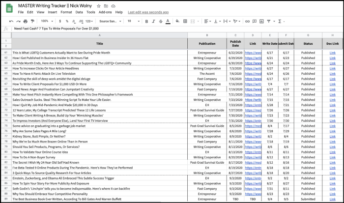Expand the Source Sans font dropdown
The height and width of the screenshot is (203, 344).
(x=109, y=21)
